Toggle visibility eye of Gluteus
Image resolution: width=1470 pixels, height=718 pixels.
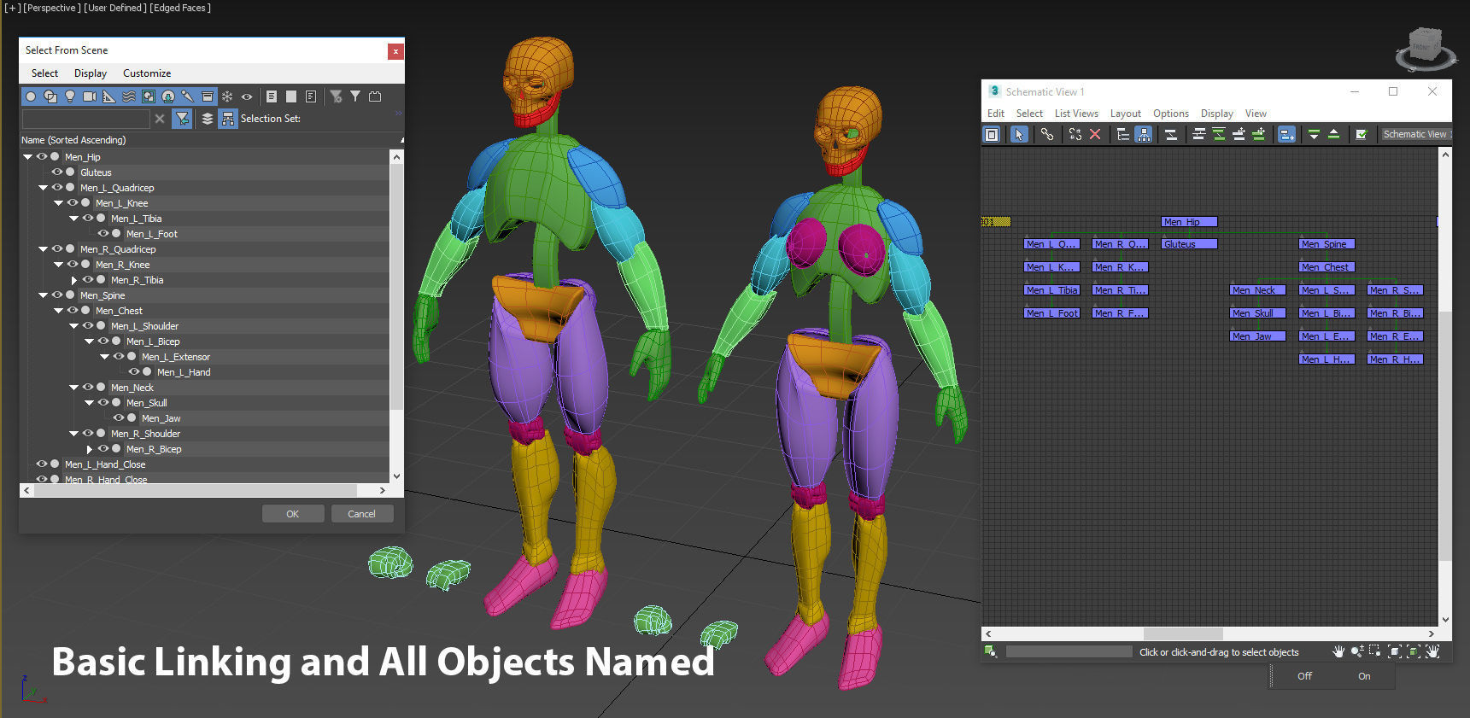(x=56, y=172)
